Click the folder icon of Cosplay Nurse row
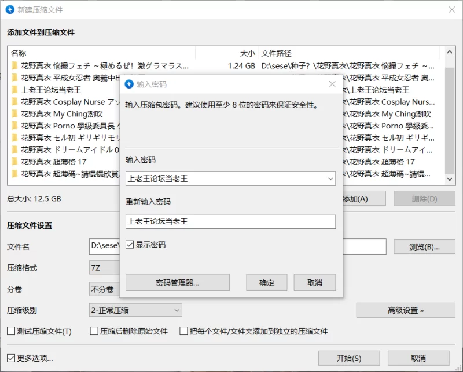 (14, 102)
